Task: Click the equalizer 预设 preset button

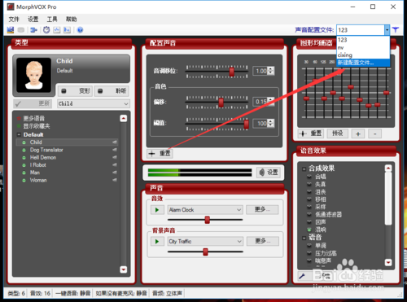Action: coord(338,133)
